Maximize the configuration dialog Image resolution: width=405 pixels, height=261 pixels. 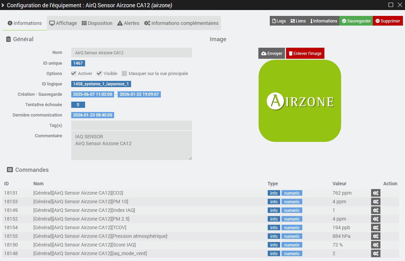click(391, 5)
